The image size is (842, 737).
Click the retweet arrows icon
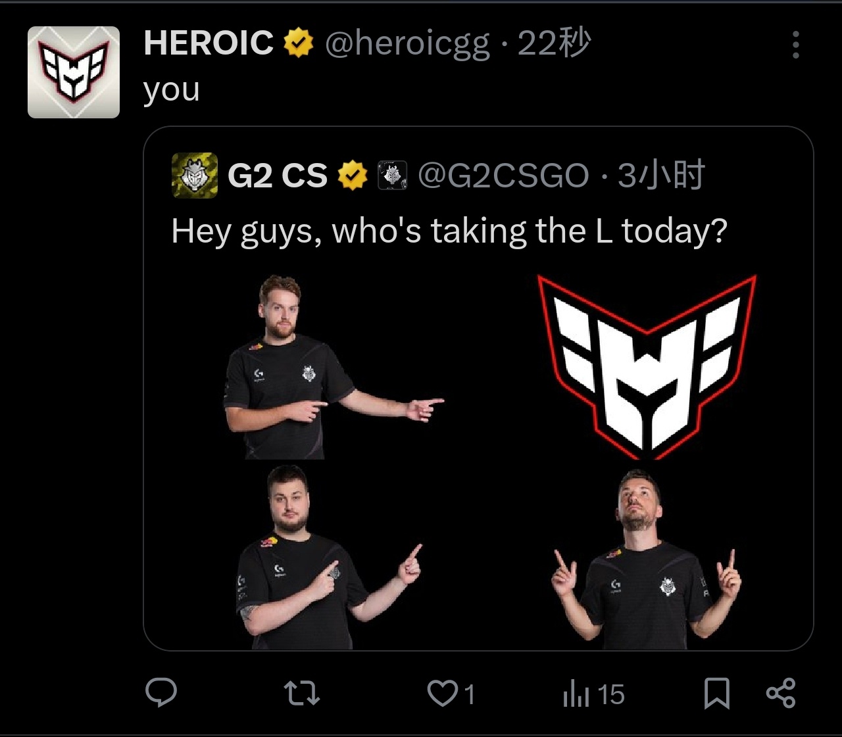[x=301, y=694]
